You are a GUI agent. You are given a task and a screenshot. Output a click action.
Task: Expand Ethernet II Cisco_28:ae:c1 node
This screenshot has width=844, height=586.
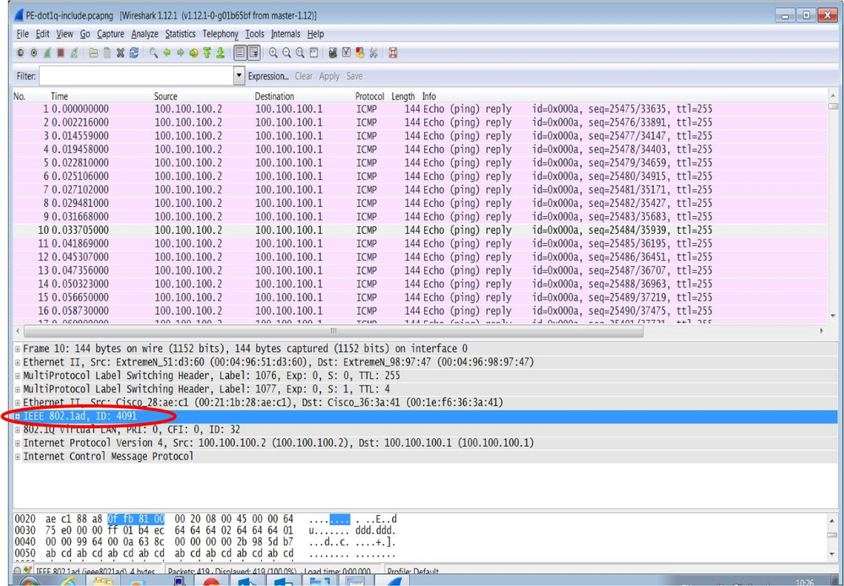18,403
